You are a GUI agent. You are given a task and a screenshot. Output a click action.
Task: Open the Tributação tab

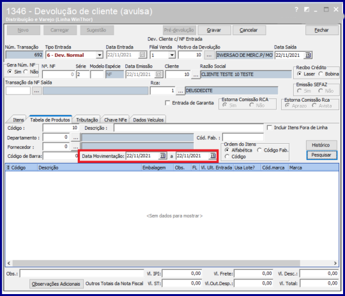(x=87, y=120)
